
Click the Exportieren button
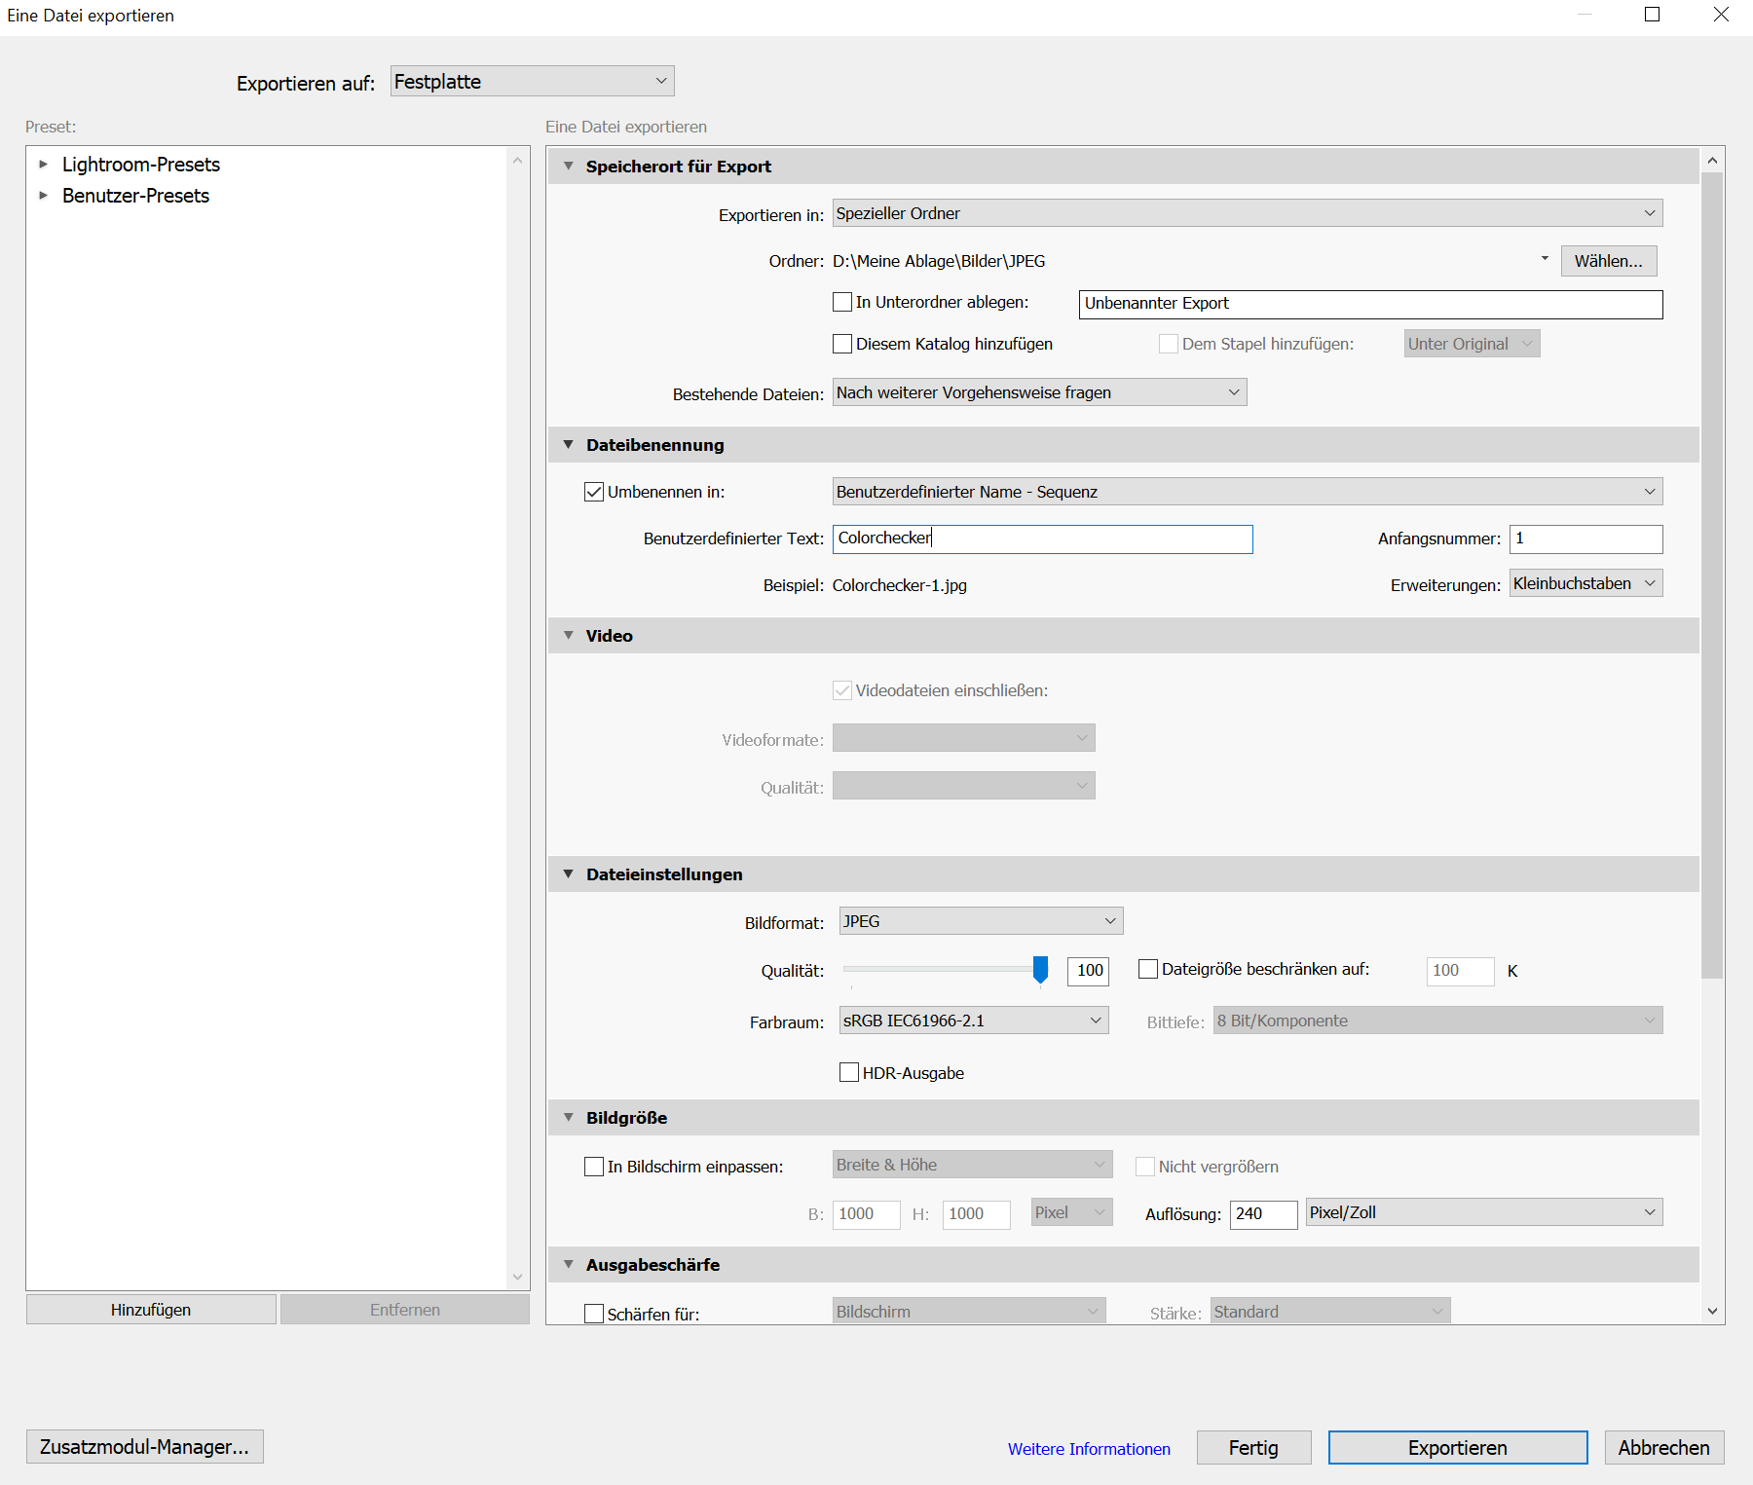(1457, 1447)
